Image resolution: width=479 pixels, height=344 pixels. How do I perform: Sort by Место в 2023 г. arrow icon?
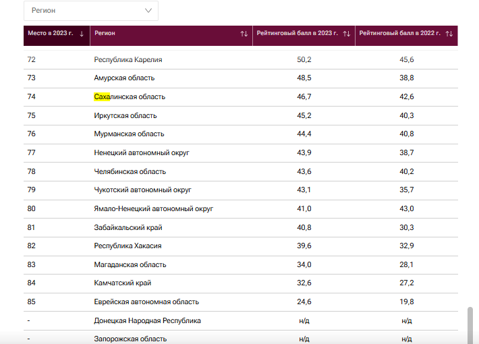pos(82,34)
